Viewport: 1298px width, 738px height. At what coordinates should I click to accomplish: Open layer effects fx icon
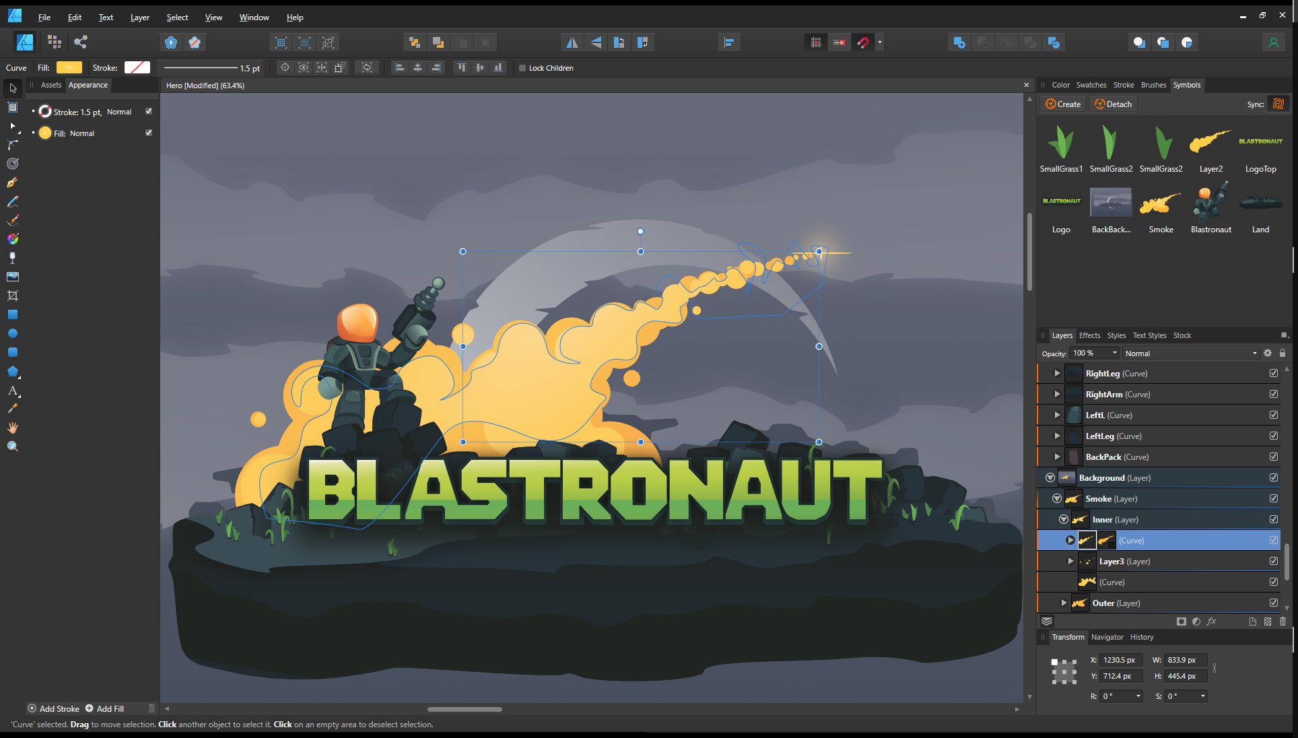point(1212,622)
